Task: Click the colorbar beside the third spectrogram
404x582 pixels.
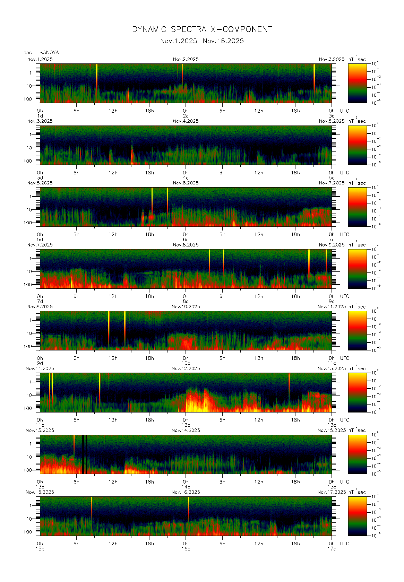Action: point(357,207)
